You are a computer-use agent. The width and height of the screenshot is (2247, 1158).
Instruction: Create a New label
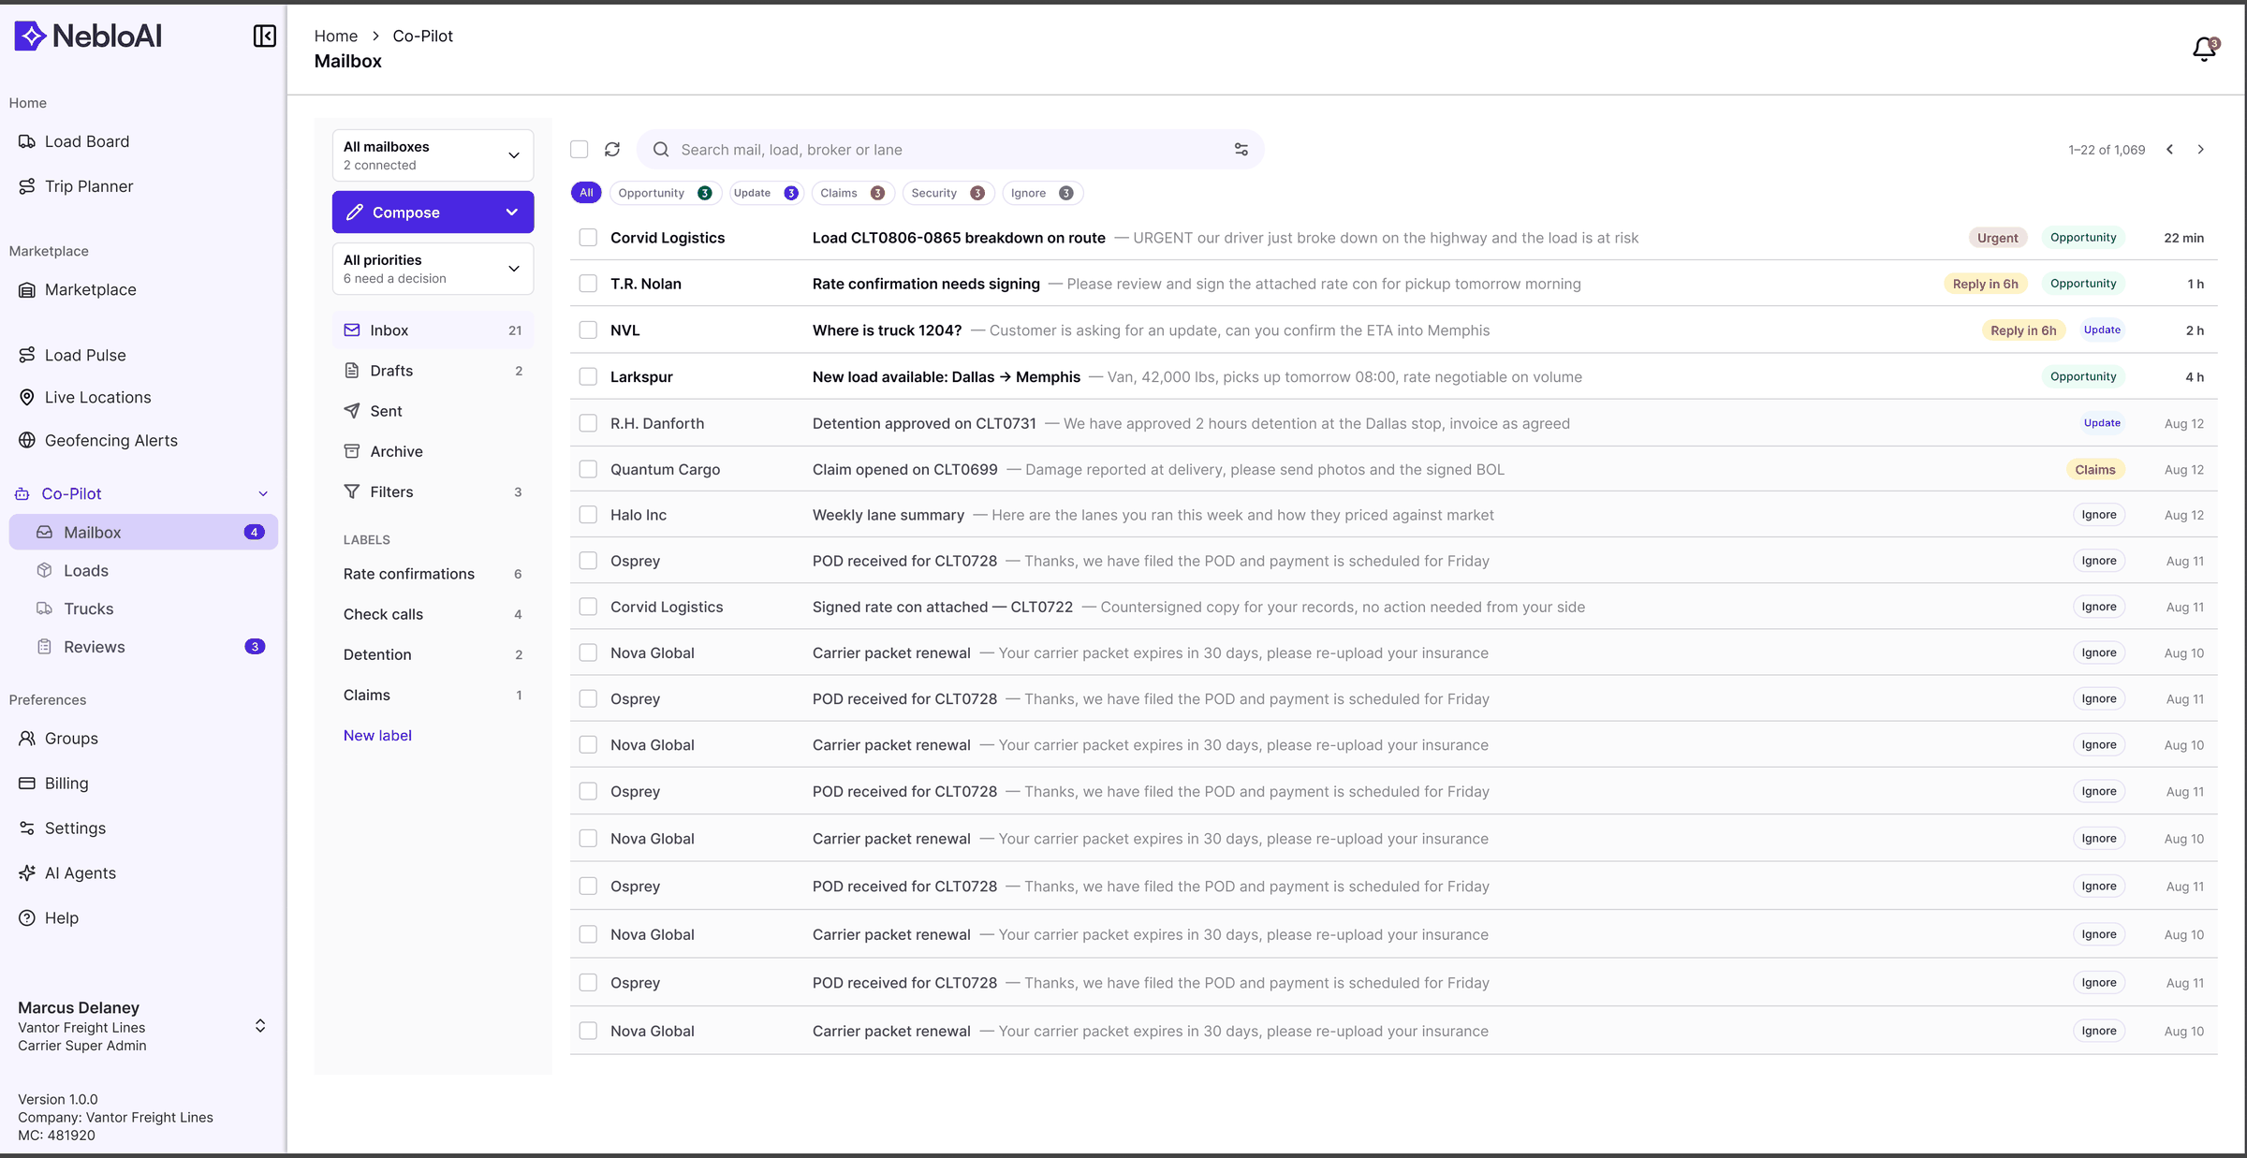click(377, 736)
